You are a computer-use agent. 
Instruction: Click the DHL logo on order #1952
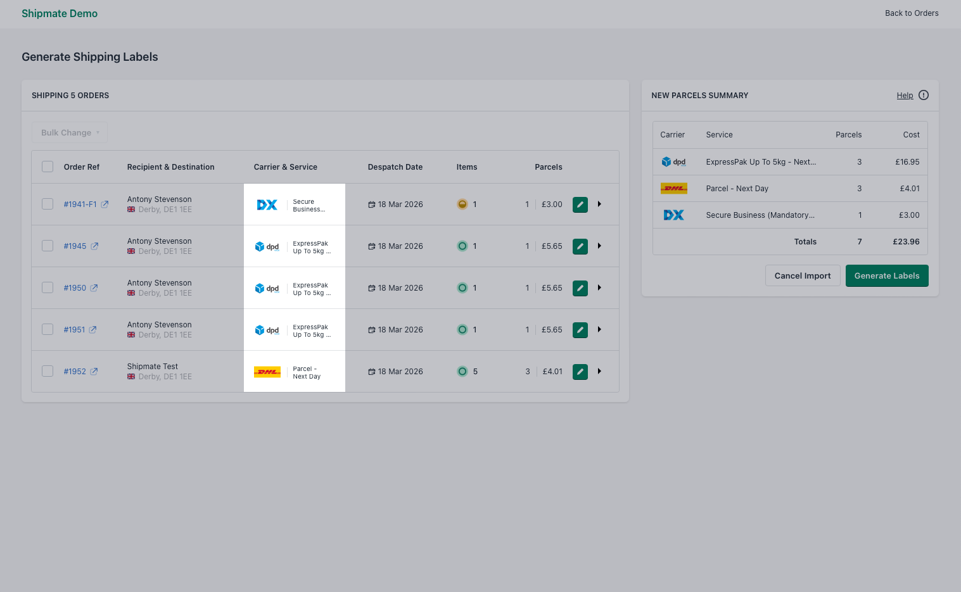(267, 372)
